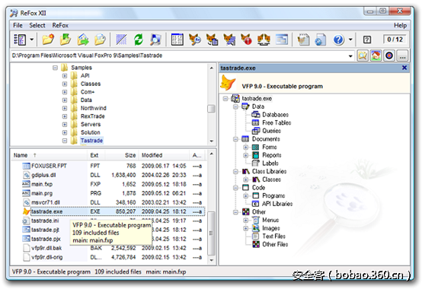Open the Select menu

37,25
